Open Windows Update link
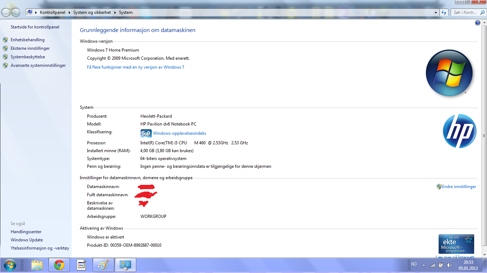The height and width of the screenshot is (273, 487). point(27,240)
